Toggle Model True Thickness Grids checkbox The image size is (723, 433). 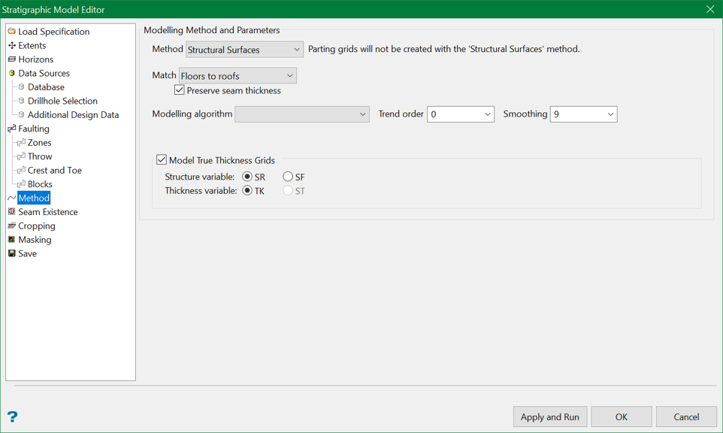pos(162,159)
